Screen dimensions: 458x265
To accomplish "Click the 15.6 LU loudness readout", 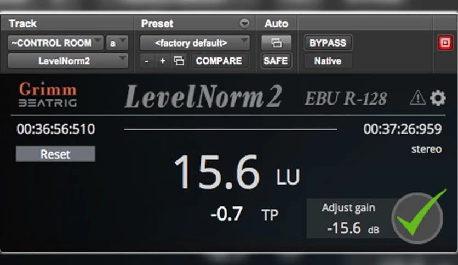I will click(x=237, y=173).
